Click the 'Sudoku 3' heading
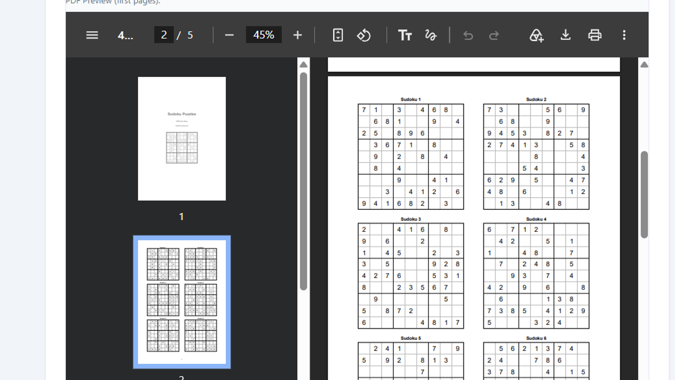The image size is (675, 380). 411,219
